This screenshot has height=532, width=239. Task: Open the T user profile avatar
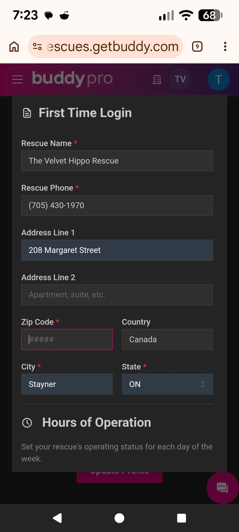[218, 80]
